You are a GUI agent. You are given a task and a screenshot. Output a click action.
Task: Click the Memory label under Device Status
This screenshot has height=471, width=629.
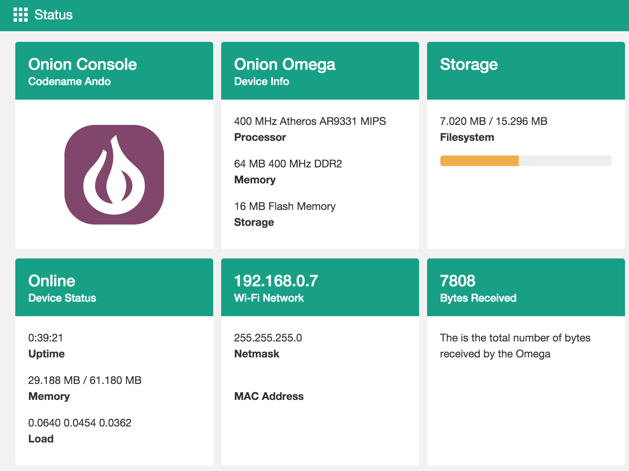(x=49, y=396)
